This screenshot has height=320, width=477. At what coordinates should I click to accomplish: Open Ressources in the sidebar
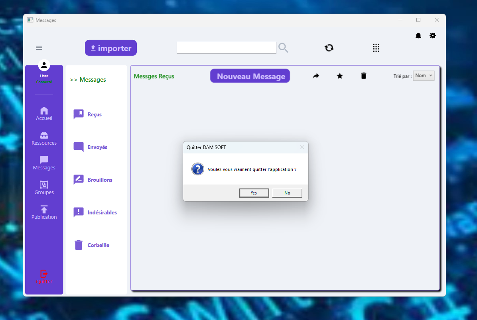click(44, 138)
